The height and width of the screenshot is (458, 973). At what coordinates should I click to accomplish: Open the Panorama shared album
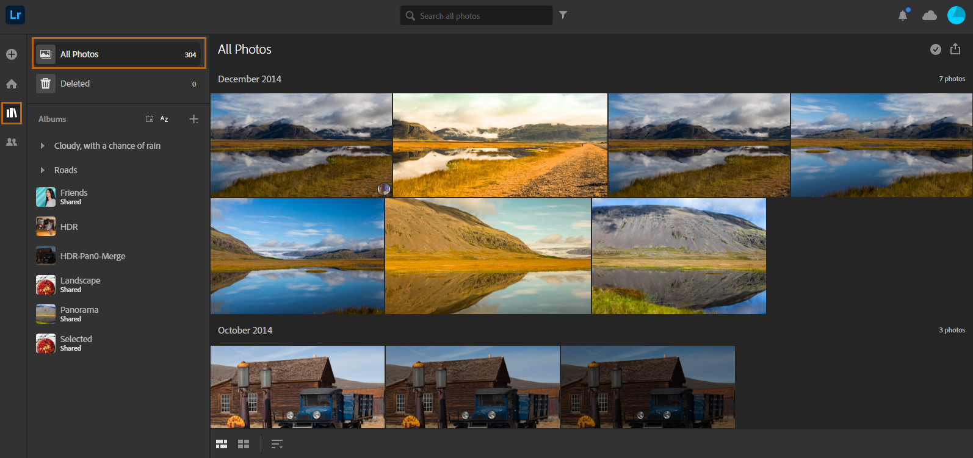(119, 314)
